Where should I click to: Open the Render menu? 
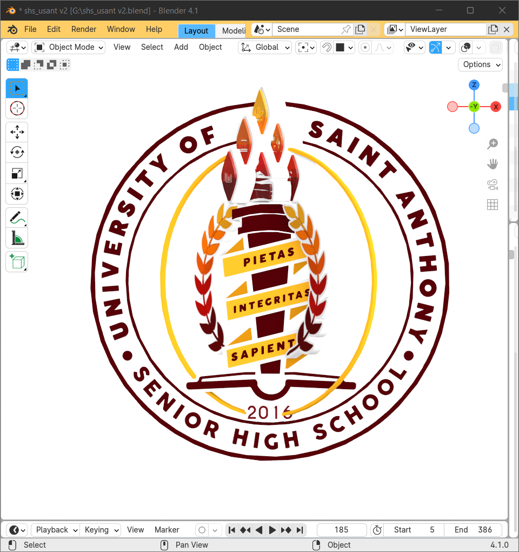coord(84,29)
